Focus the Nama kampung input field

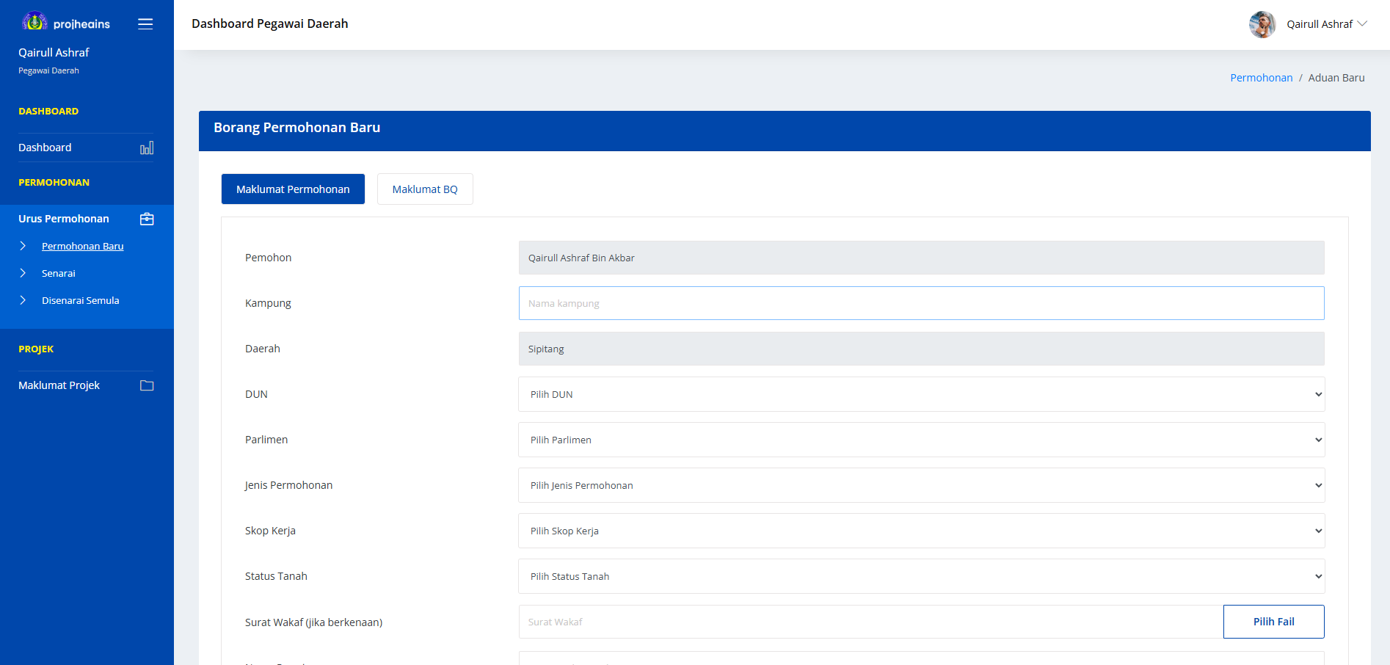tap(921, 303)
